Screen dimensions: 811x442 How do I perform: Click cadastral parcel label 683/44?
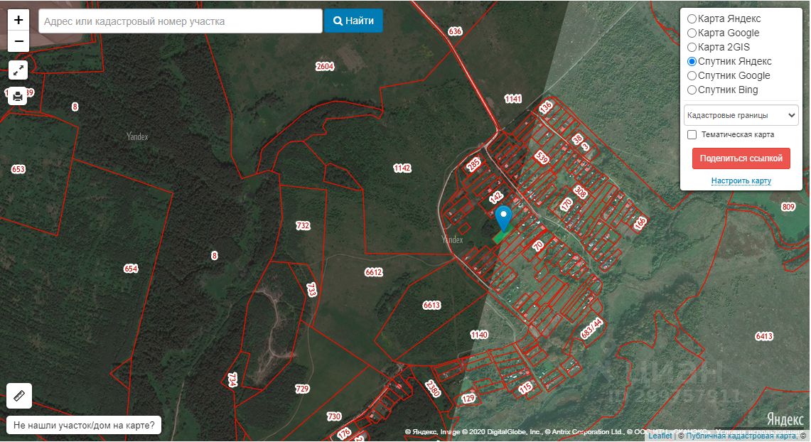[591, 328]
